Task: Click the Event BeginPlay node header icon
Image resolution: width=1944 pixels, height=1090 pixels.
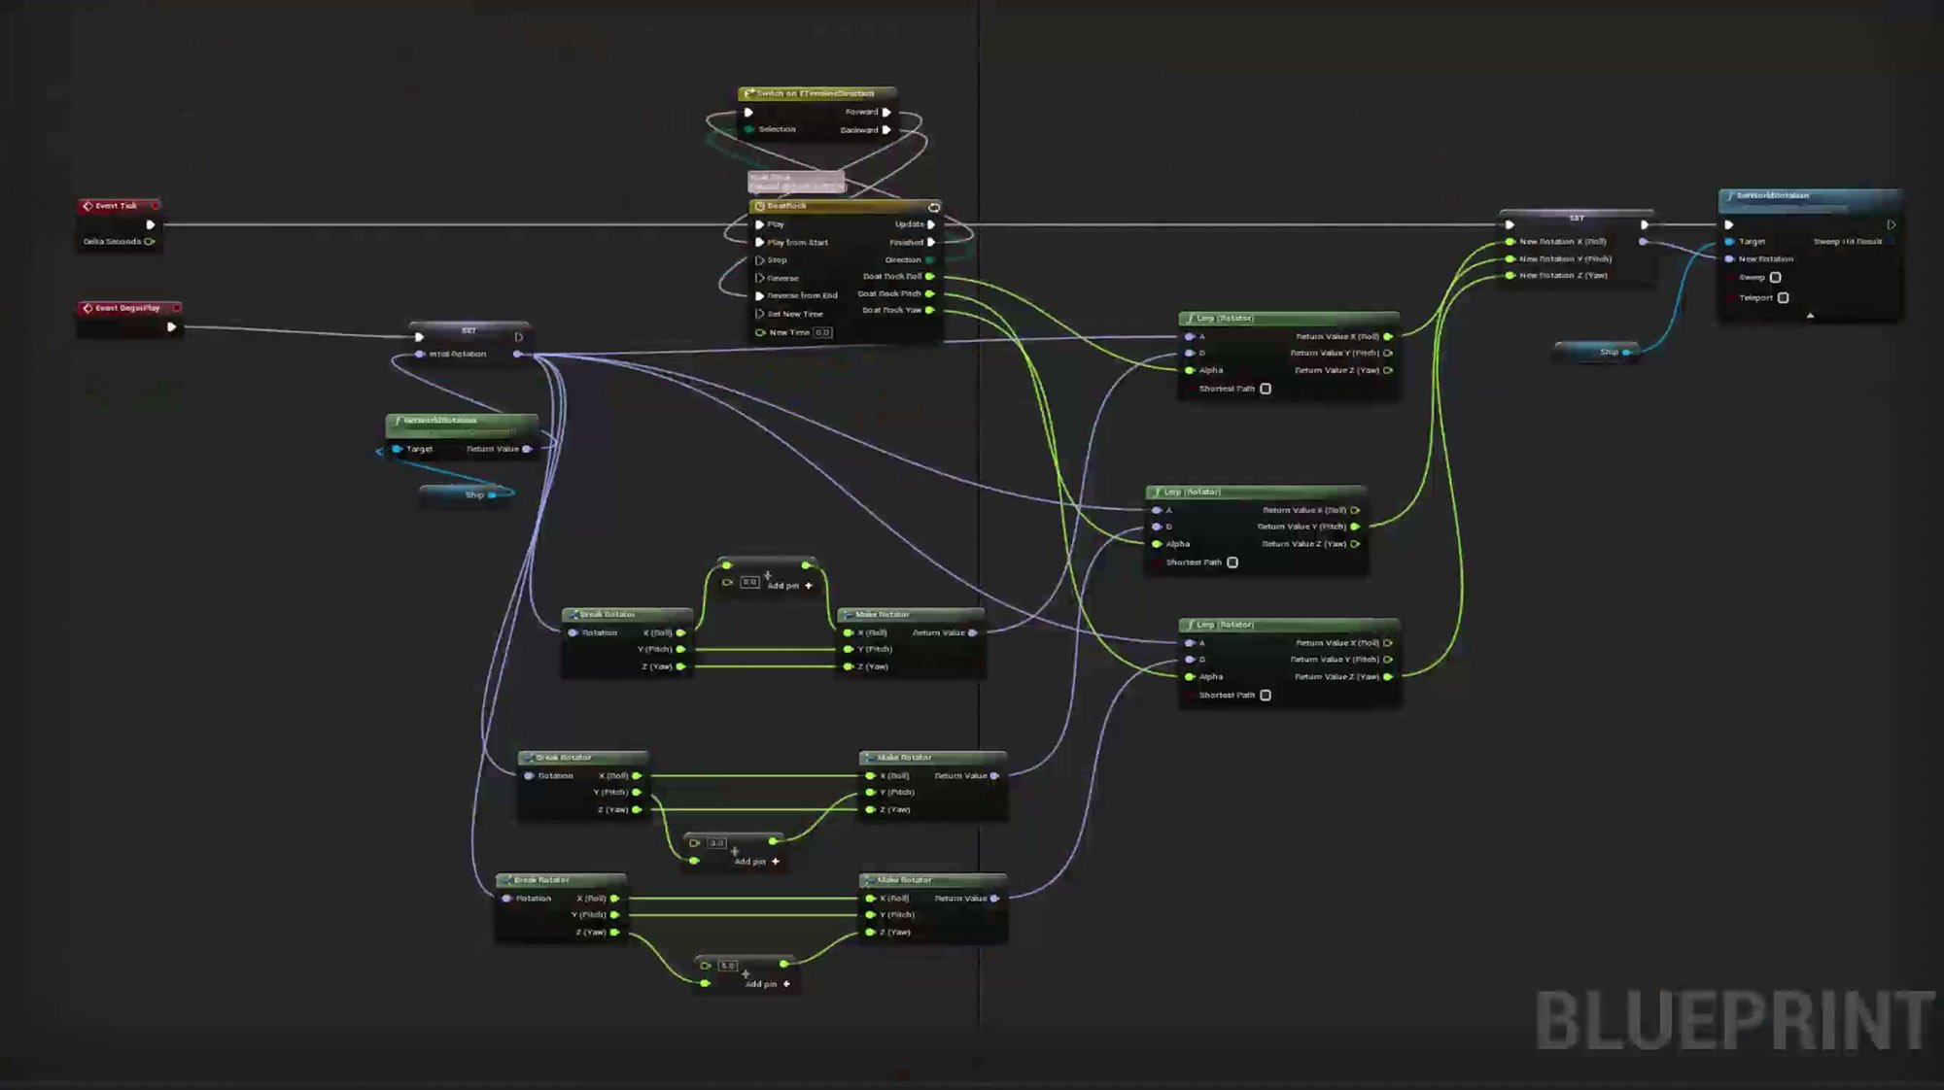Action: 87,308
